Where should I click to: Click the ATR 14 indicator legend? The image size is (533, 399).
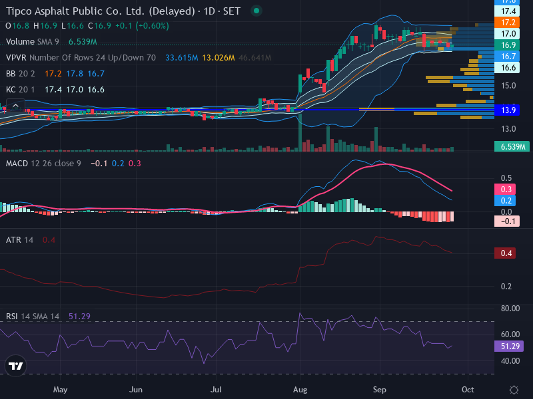[19, 240]
